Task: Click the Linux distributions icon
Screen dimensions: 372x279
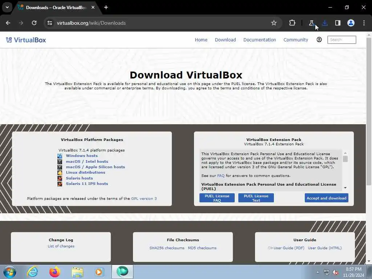Action: [x=60, y=173]
